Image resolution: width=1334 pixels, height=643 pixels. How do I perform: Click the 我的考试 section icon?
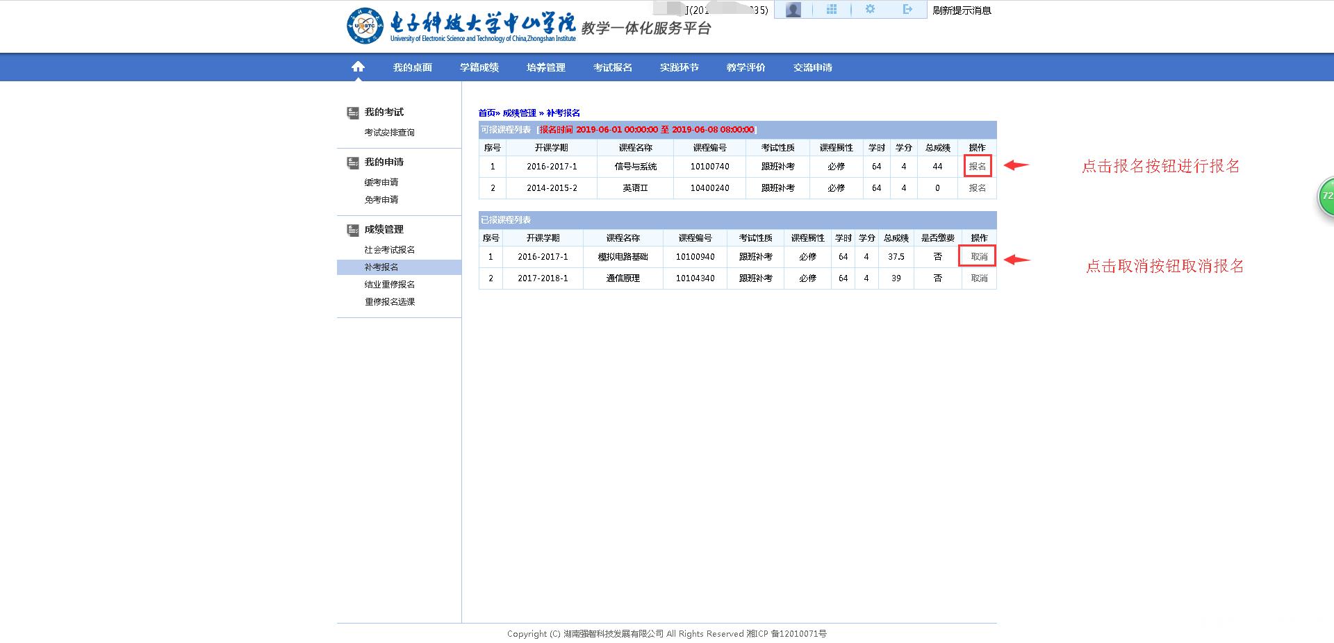[x=353, y=112]
